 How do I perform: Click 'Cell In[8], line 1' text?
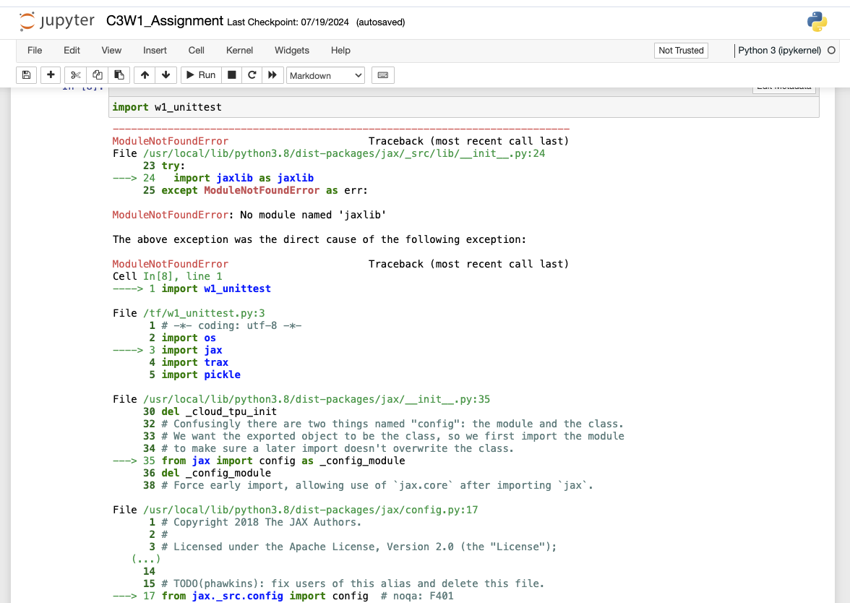[x=168, y=276]
